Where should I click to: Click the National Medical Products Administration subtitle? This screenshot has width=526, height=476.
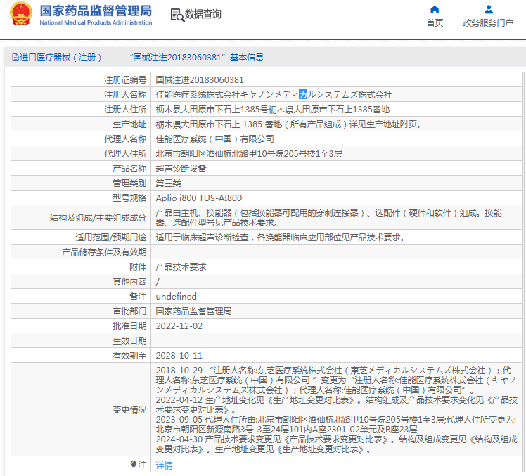[96, 23]
